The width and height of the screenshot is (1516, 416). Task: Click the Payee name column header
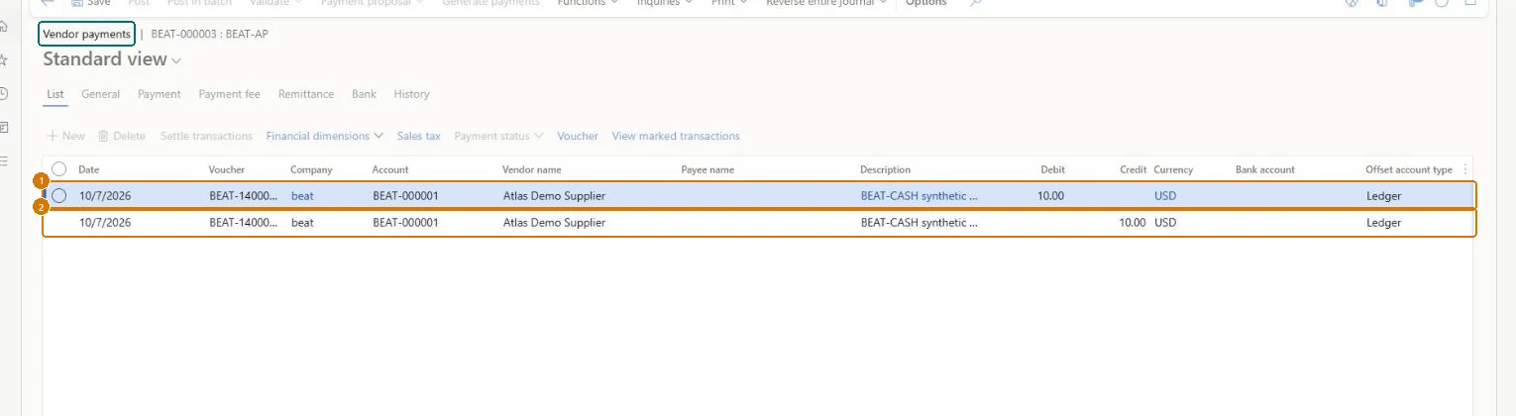click(x=707, y=169)
